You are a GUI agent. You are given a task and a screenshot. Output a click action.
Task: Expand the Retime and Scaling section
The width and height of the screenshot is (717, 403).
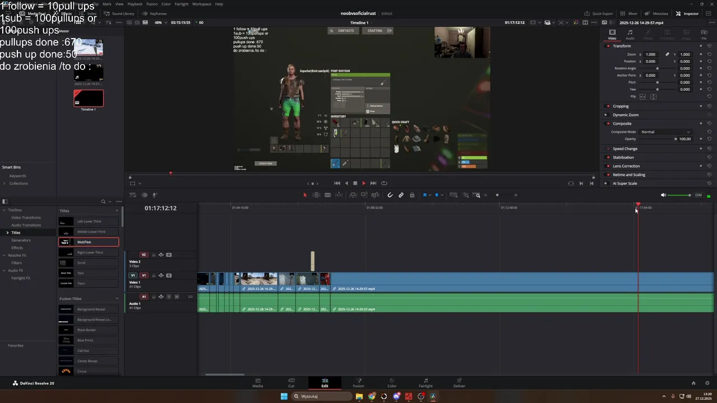[629, 175]
